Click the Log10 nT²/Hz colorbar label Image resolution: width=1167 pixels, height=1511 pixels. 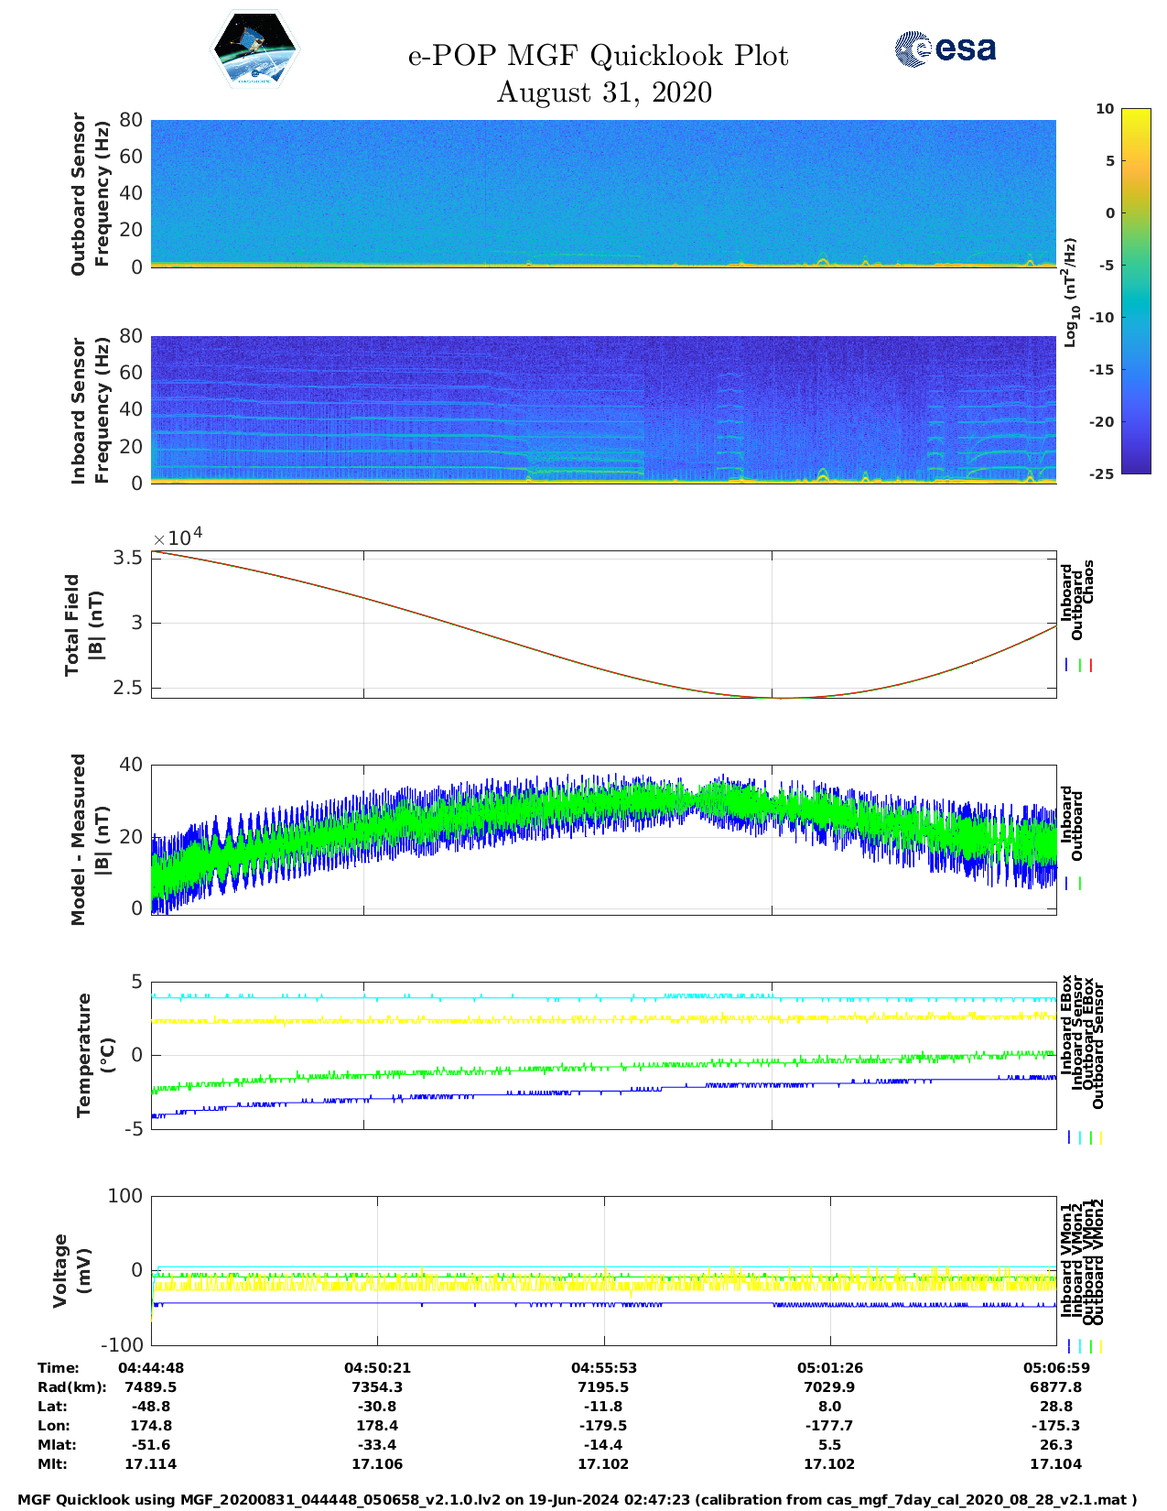pyautogui.click(x=1070, y=292)
